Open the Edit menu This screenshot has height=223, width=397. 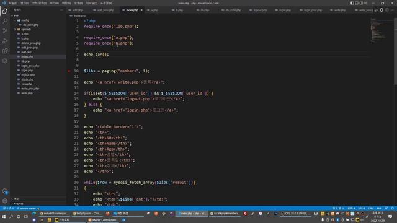click(25, 3)
